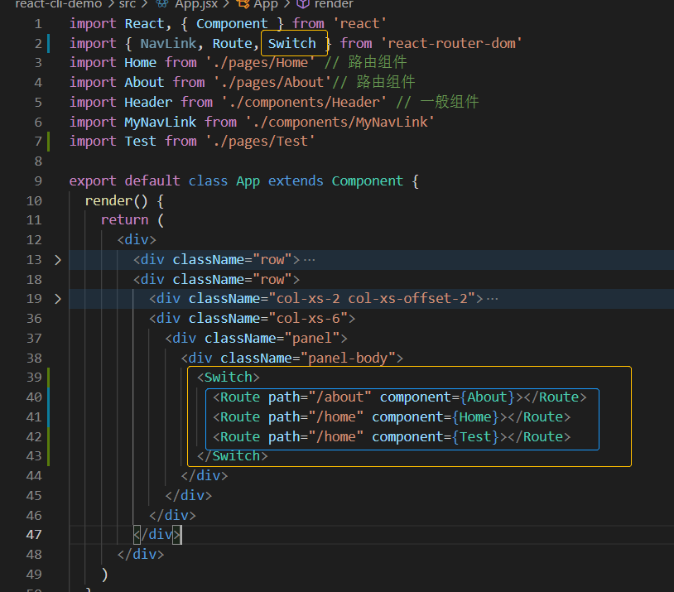674x592 pixels.
Task: Click Switch in the import statement
Action: tap(291, 43)
